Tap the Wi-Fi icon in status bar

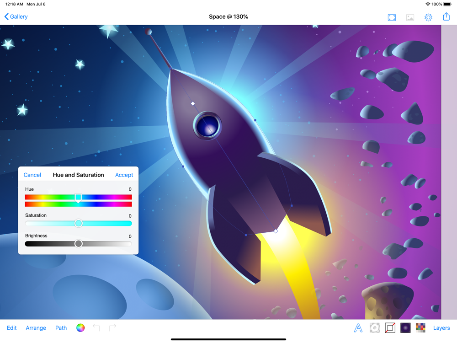click(x=428, y=4)
